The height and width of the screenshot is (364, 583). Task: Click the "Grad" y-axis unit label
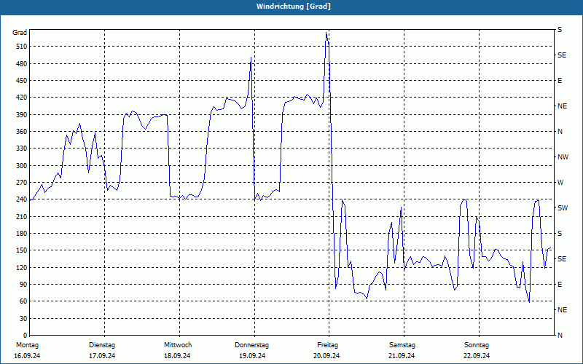click(x=20, y=33)
